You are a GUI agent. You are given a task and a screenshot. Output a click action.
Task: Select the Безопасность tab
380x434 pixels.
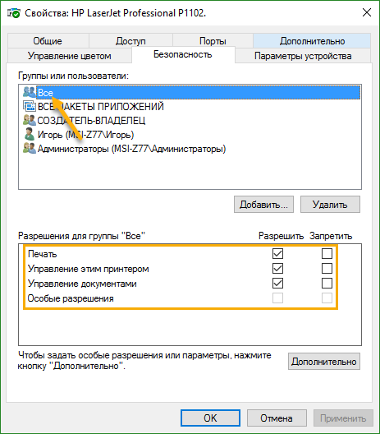click(x=183, y=54)
